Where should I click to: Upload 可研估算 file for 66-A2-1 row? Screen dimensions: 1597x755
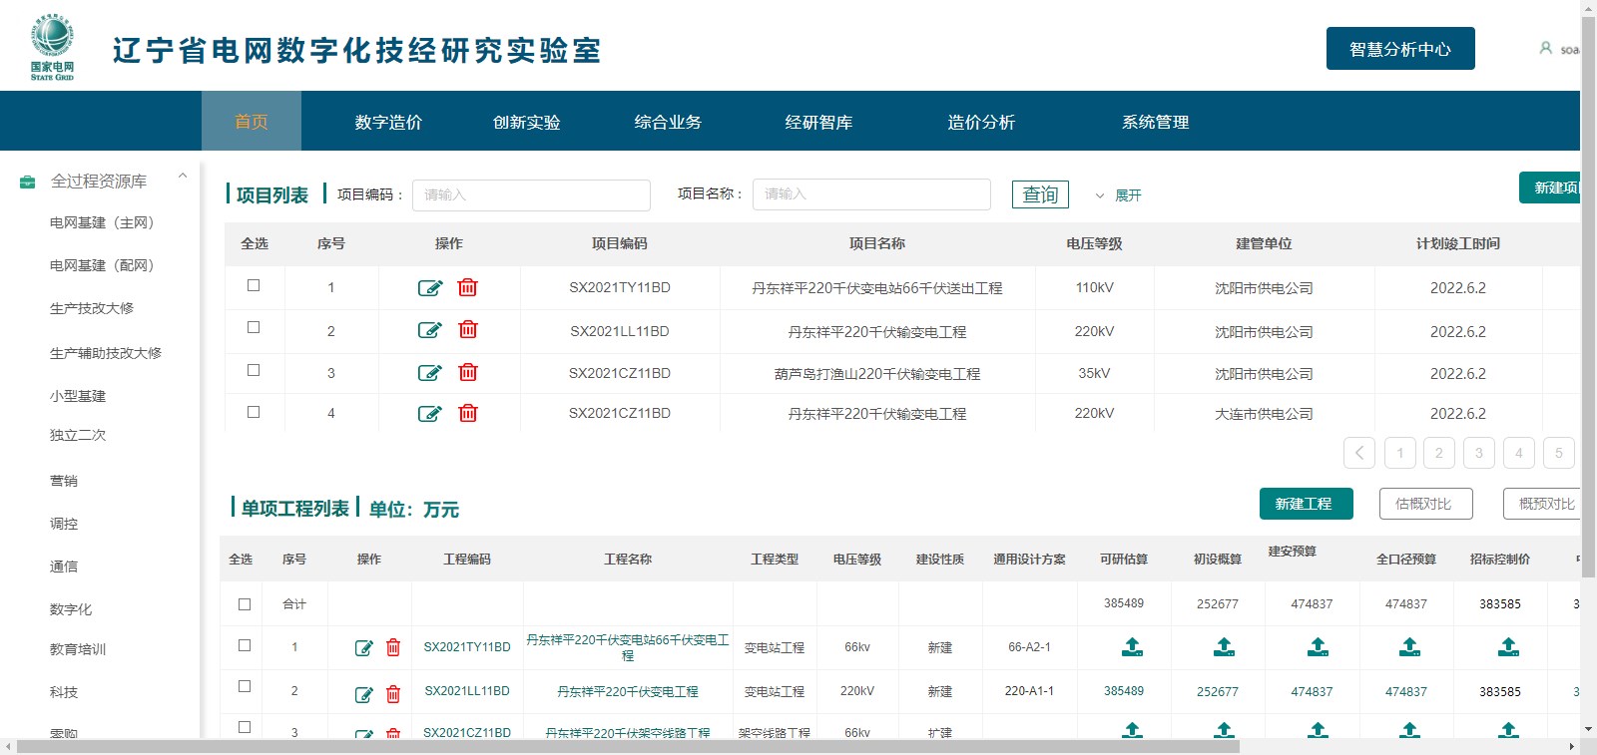point(1132,646)
